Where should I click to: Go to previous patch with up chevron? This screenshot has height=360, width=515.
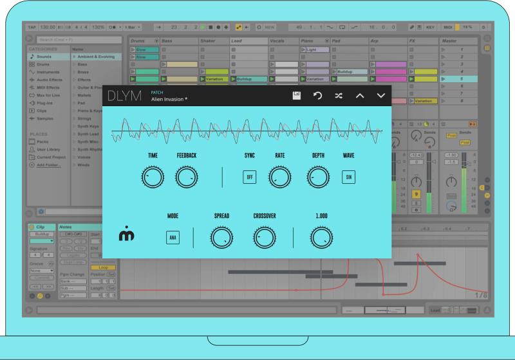(360, 95)
